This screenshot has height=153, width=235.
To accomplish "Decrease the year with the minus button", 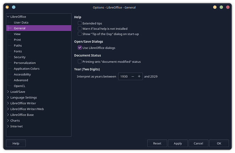I will pyautogui.click(x=133, y=76).
